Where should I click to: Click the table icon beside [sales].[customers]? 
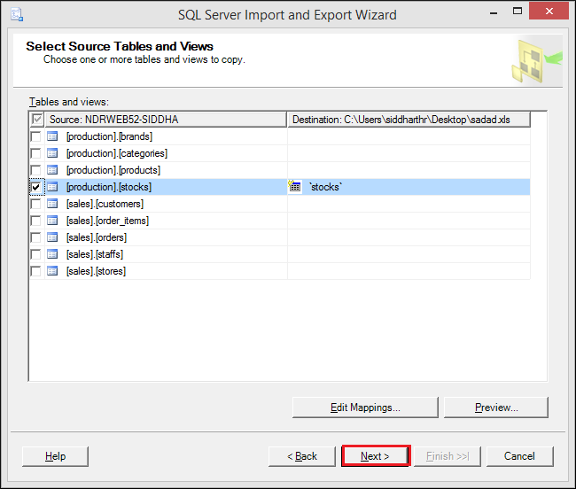52,204
